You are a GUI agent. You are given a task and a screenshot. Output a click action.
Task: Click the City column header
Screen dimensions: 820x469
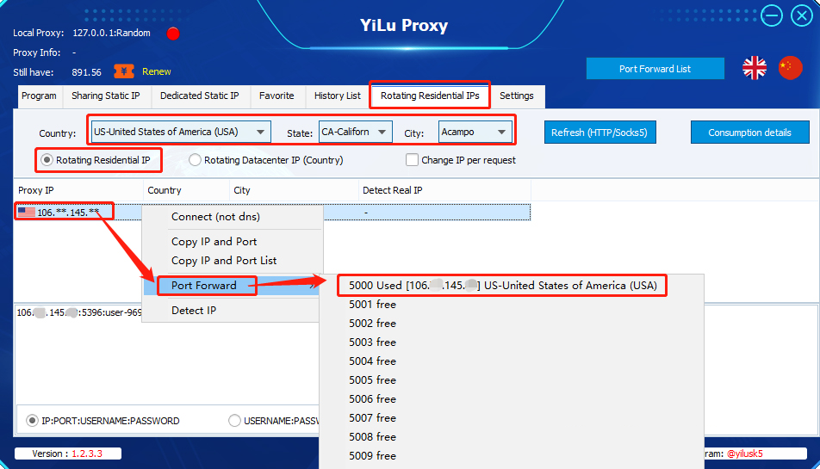click(294, 190)
